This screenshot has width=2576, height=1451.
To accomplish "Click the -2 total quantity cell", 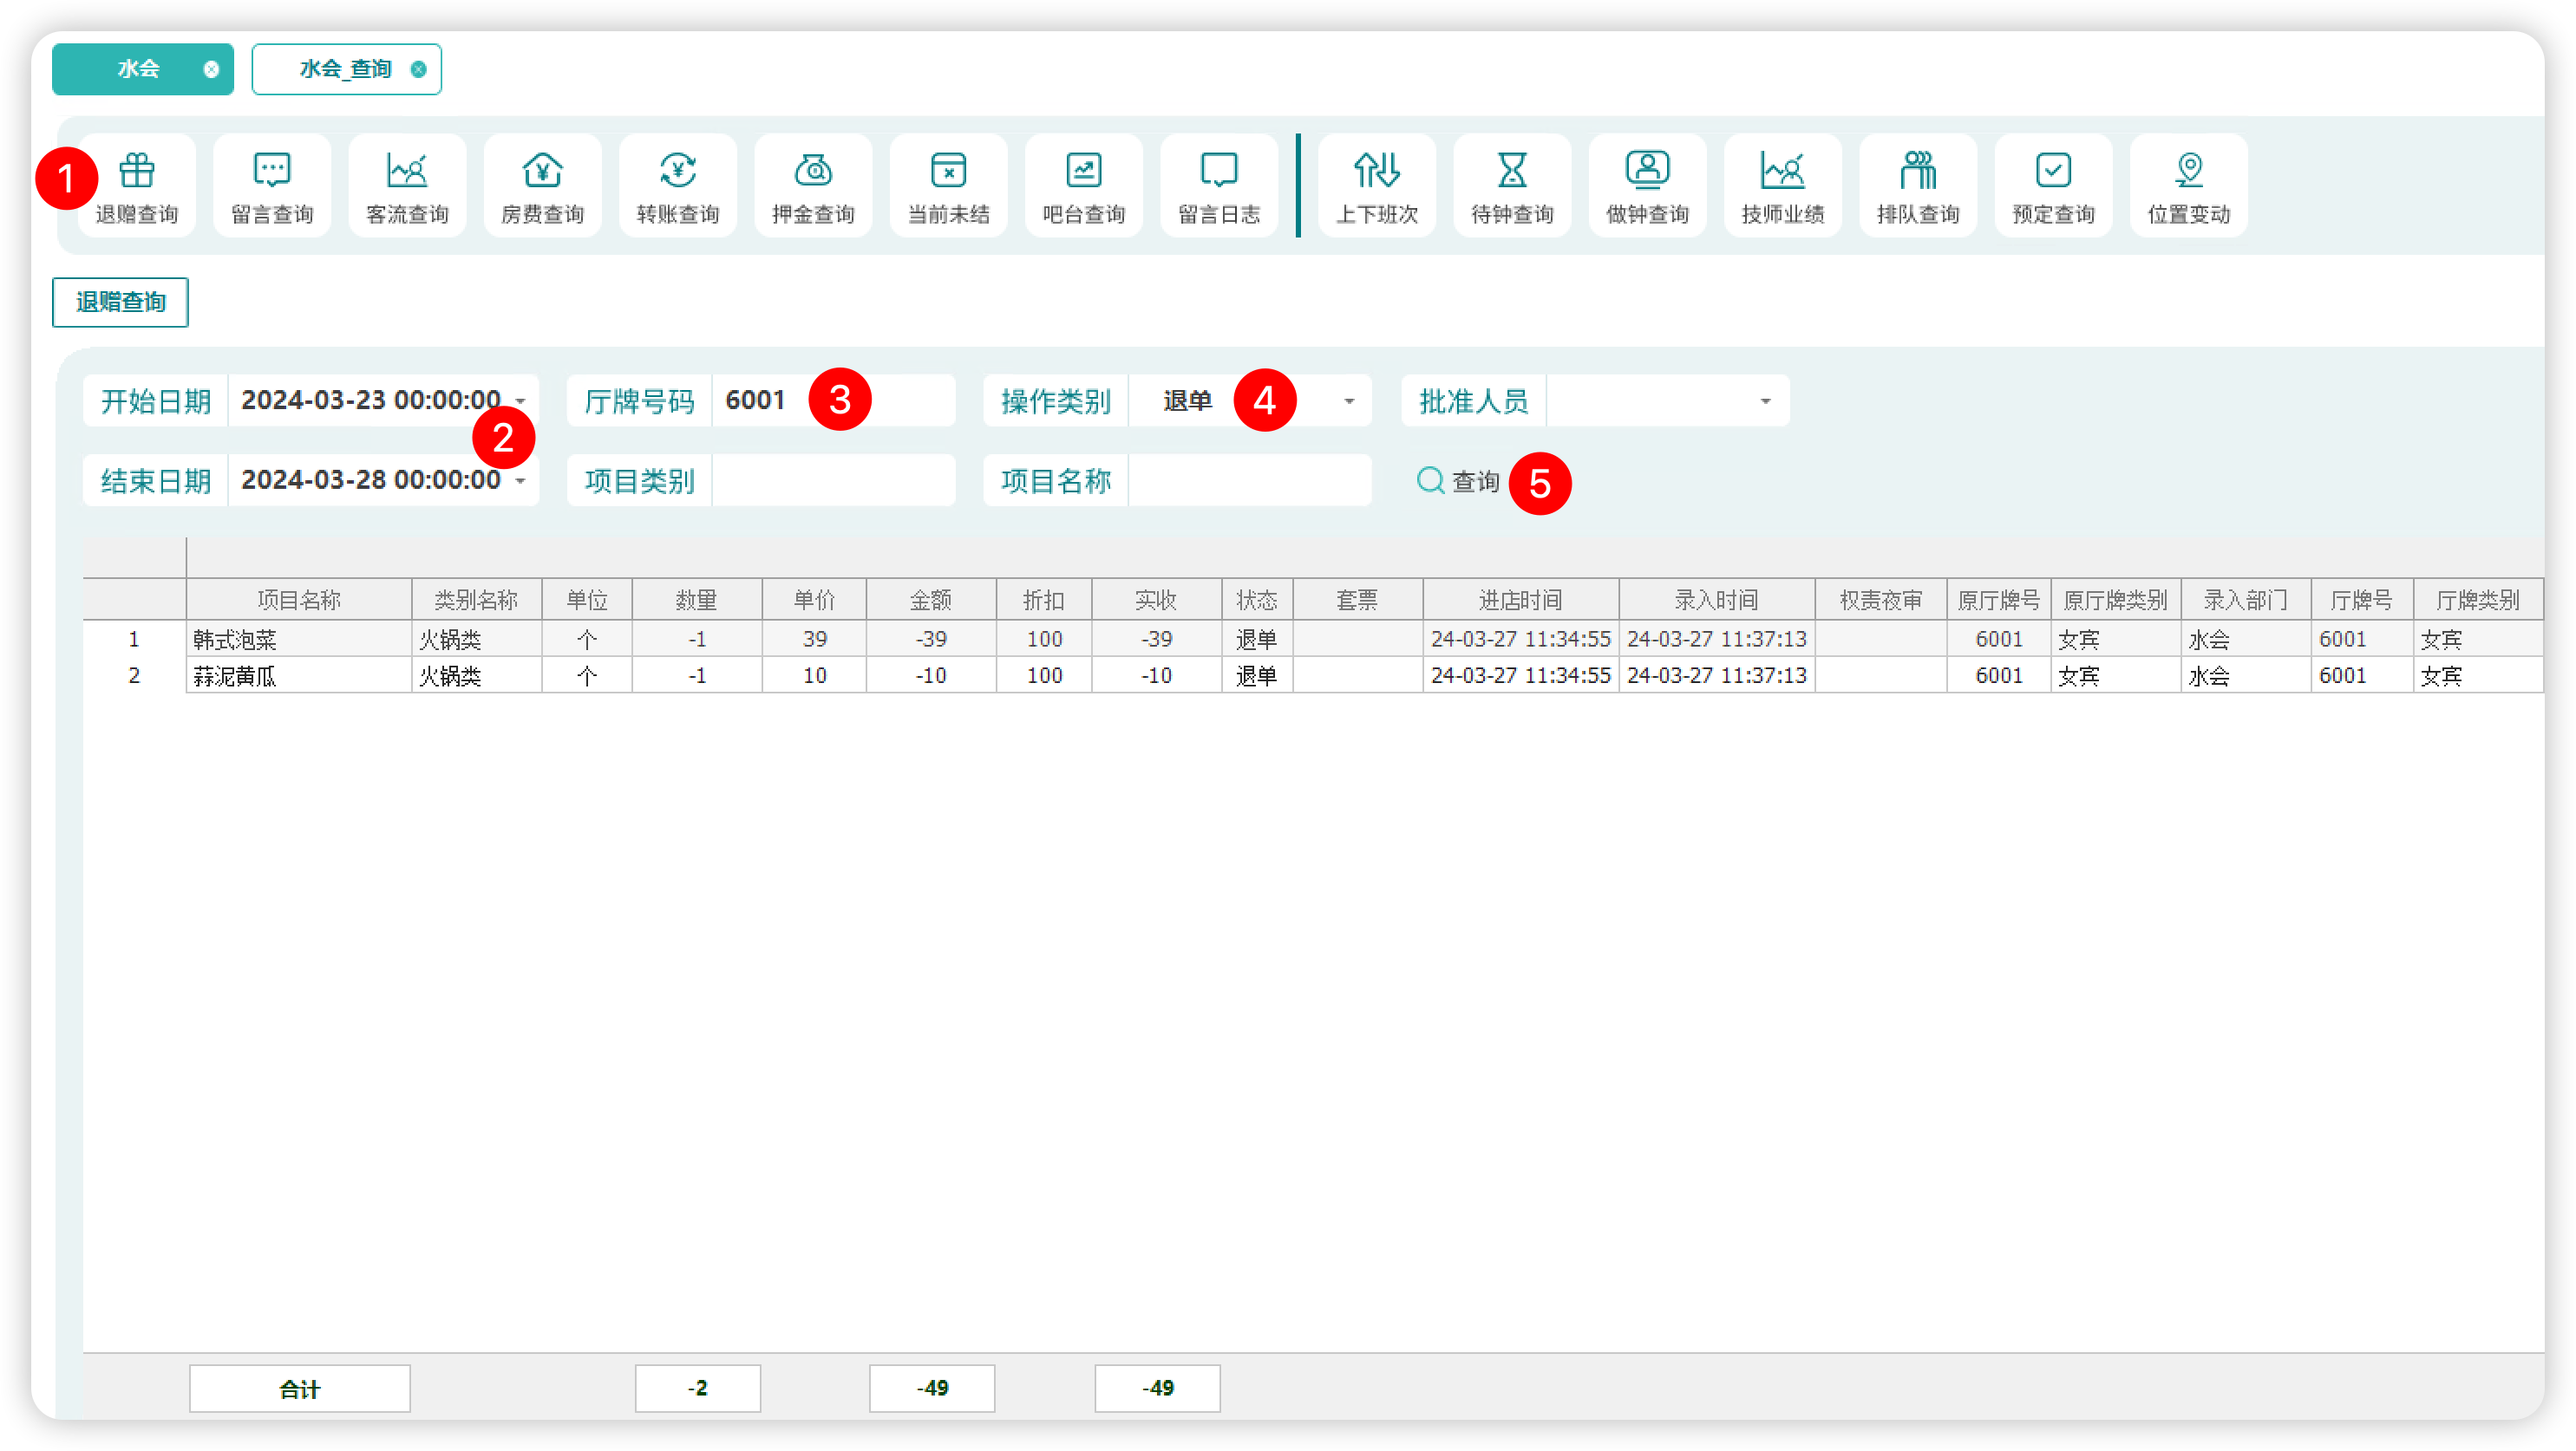I will pyautogui.click(x=697, y=1388).
